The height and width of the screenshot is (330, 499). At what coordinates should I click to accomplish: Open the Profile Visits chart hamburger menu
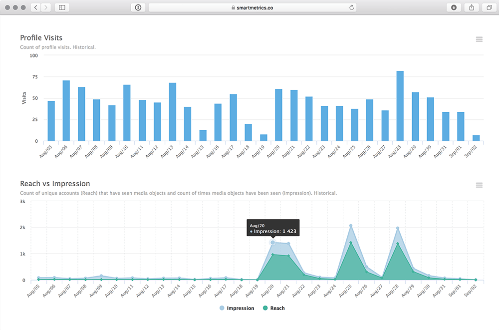pos(479,39)
